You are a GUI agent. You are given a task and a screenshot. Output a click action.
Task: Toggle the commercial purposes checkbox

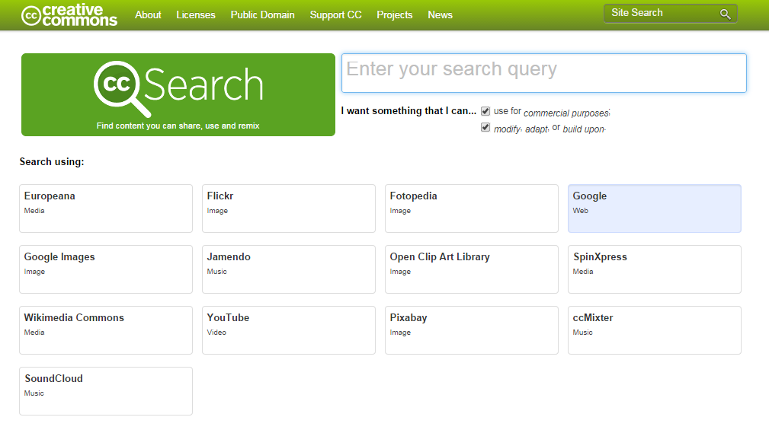(x=485, y=111)
